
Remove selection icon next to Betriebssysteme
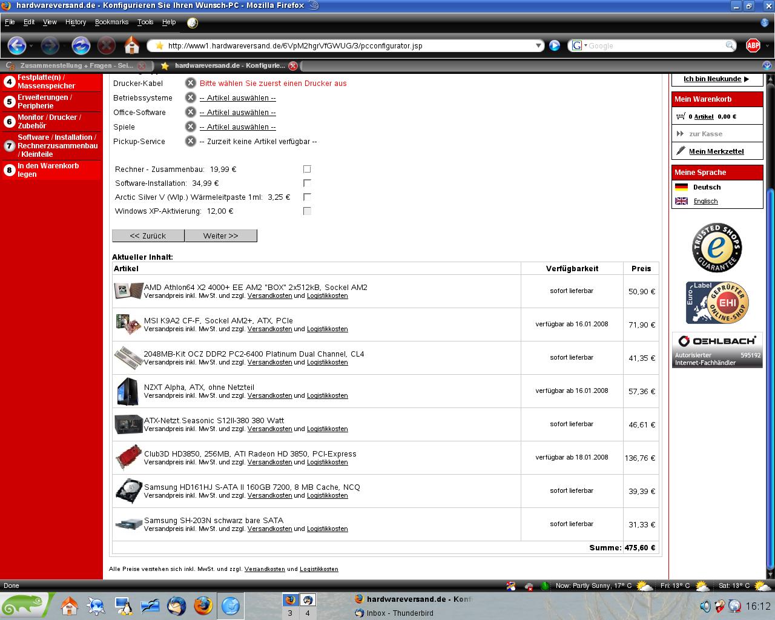(190, 97)
